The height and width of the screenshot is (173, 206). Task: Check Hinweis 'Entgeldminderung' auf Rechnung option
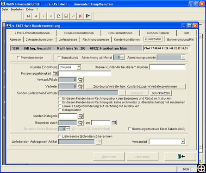(x=60, y=106)
